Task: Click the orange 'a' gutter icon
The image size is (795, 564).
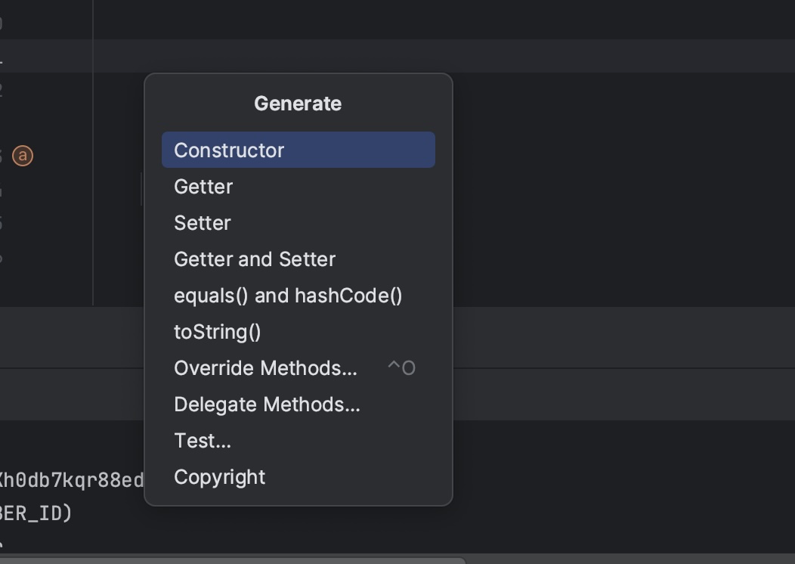Action: pyautogui.click(x=23, y=156)
